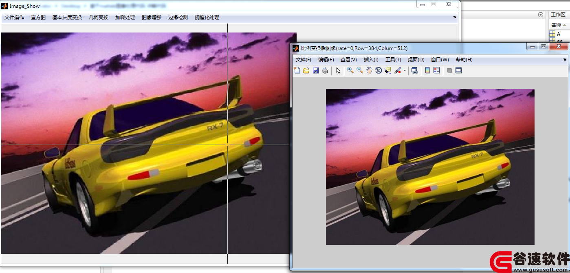Open the 文件操作 menu in Image_Show
570x273 pixels.
coord(14,17)
